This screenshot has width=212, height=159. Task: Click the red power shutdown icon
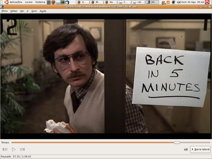point(207,2)
